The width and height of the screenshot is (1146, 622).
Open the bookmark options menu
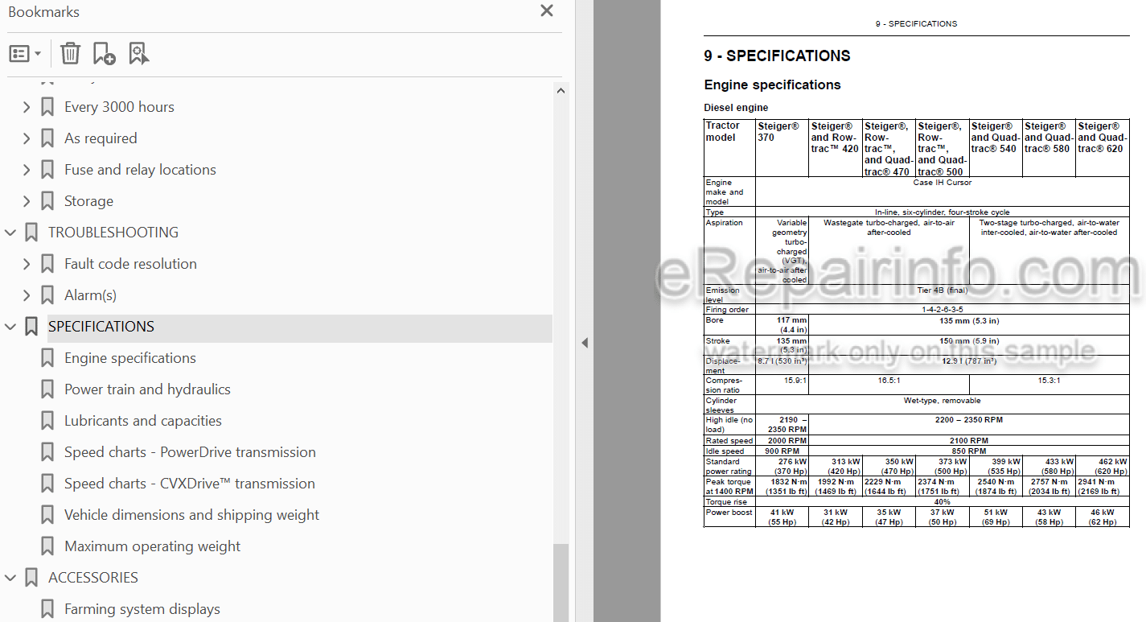pos(25,54)
